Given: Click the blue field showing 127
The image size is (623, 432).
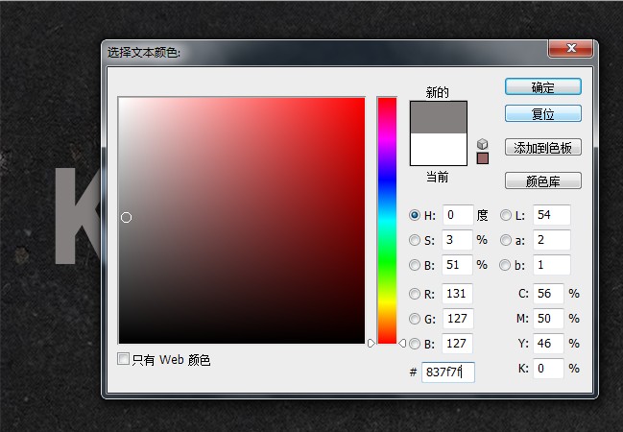Looking at the screenshot, I should pos(457,344).
